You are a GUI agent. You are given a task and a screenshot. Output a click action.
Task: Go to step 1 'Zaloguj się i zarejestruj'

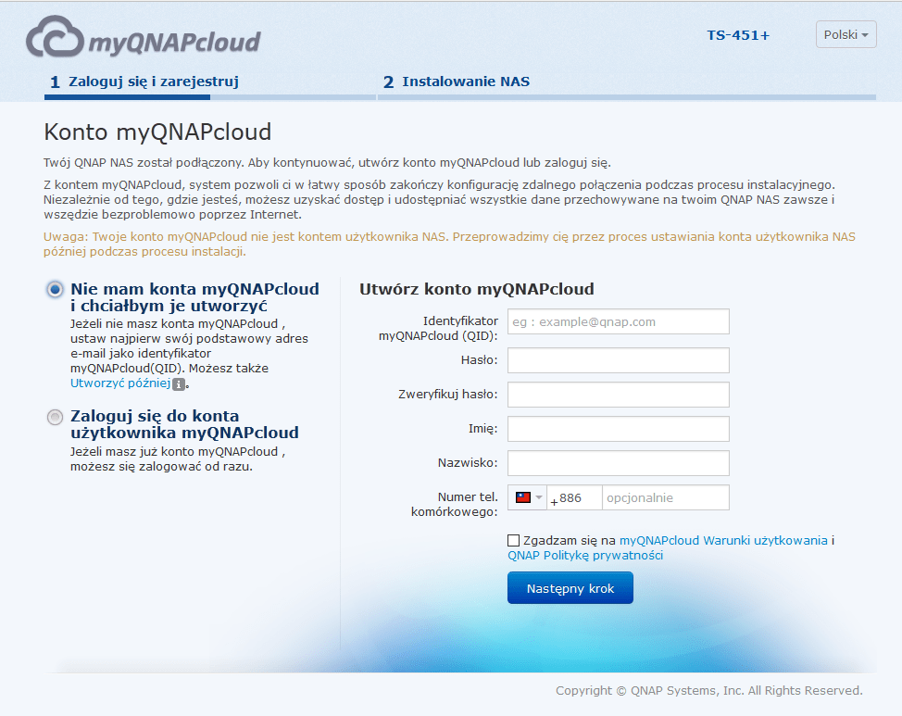pos(144,82)
